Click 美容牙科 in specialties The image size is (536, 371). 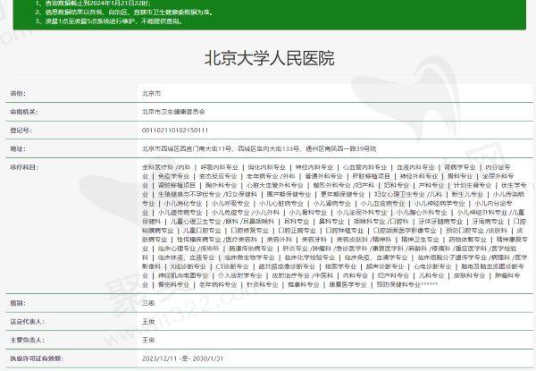314,240
